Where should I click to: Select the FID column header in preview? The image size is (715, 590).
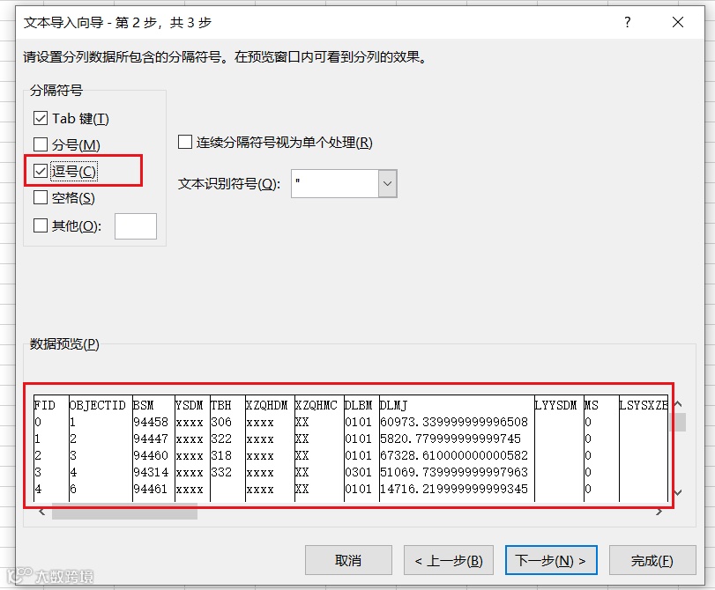click(x=45, y=405)
